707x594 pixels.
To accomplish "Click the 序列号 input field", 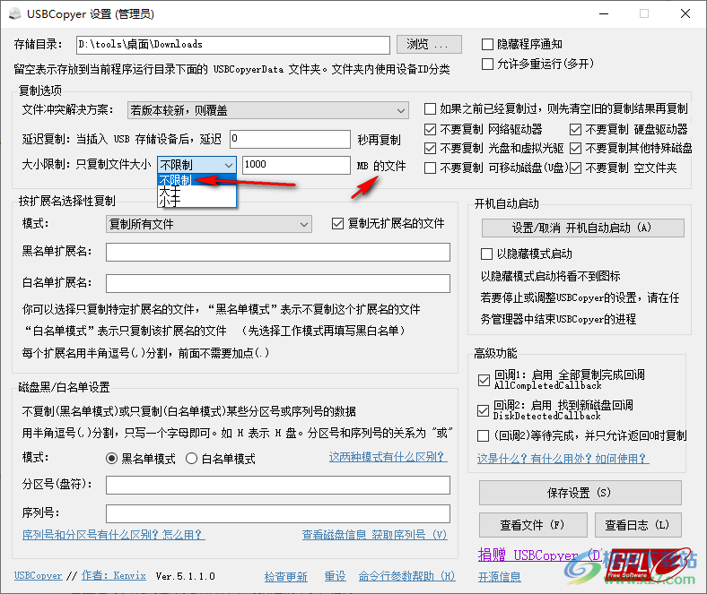I will pyautogui.click(x=278, y=514).
